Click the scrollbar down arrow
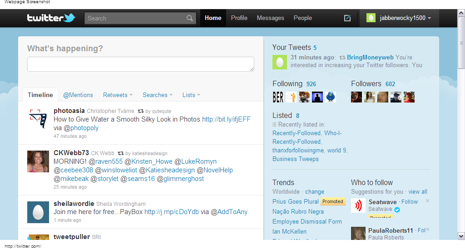Screen dimensions: 465x249 (x=461, y=236)
